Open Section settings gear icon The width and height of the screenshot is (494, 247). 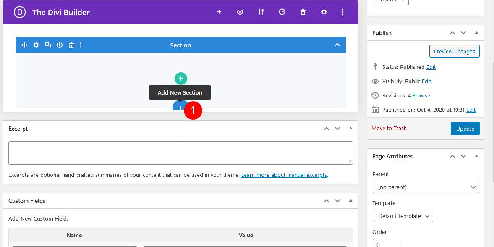36,45
